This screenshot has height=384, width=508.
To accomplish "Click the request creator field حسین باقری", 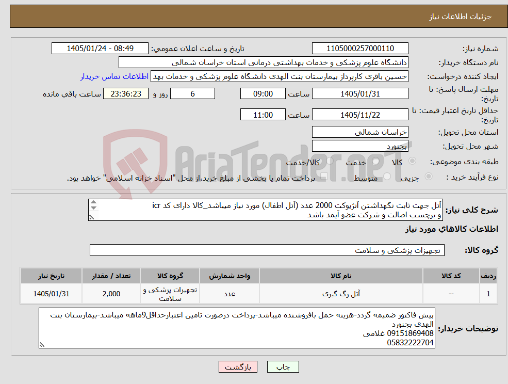I will click(x=280, y=76).
